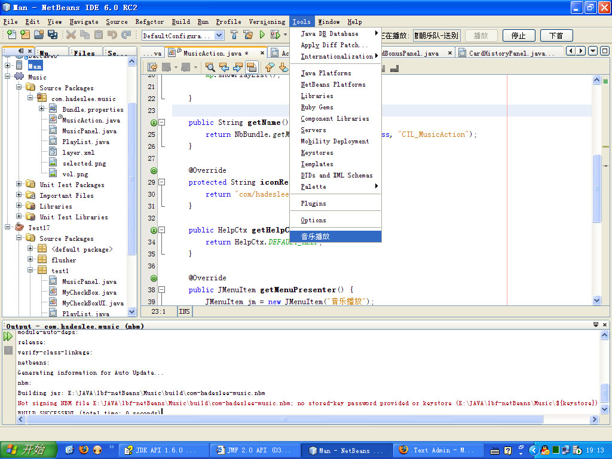Switch to the Files panel tab
This screenshot has height=459, width=612.
tap(85, 53)
